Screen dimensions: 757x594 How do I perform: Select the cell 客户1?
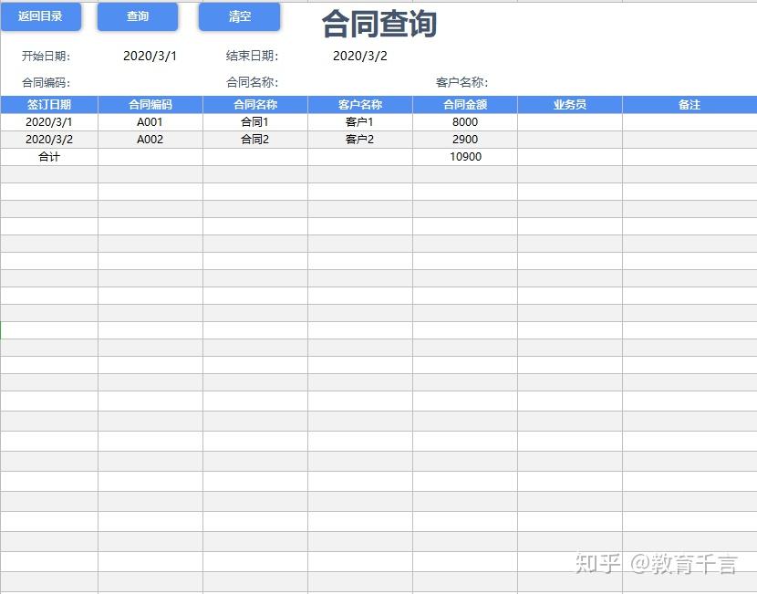point(360,122)
